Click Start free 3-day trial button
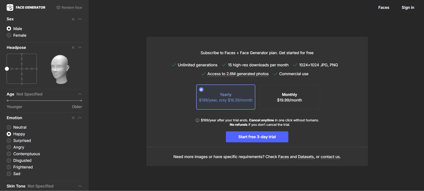 [x=257, y=137]
